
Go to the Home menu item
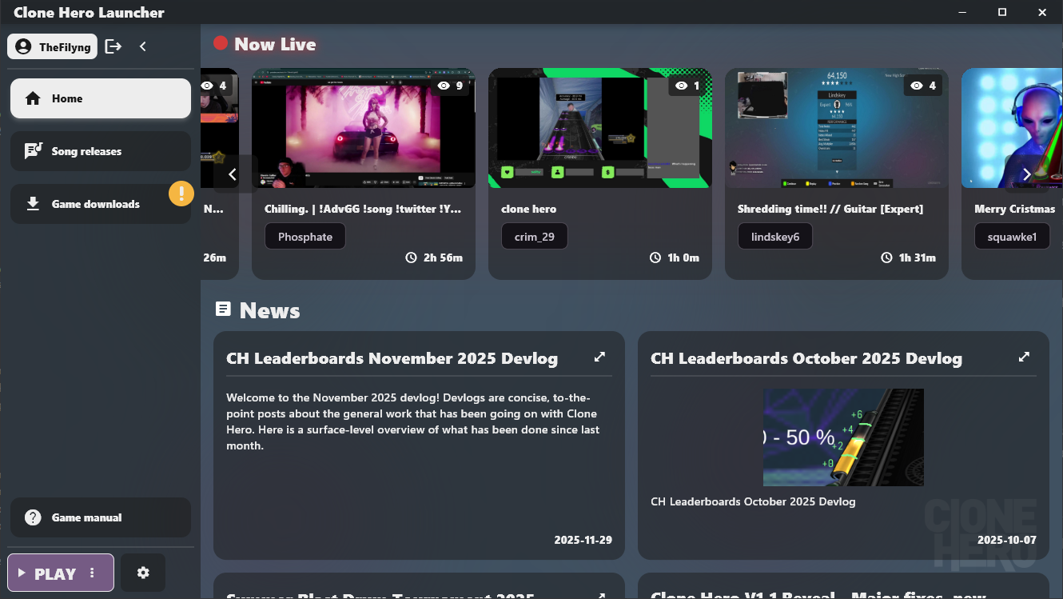pyautogui.click(x=101, y=98)
